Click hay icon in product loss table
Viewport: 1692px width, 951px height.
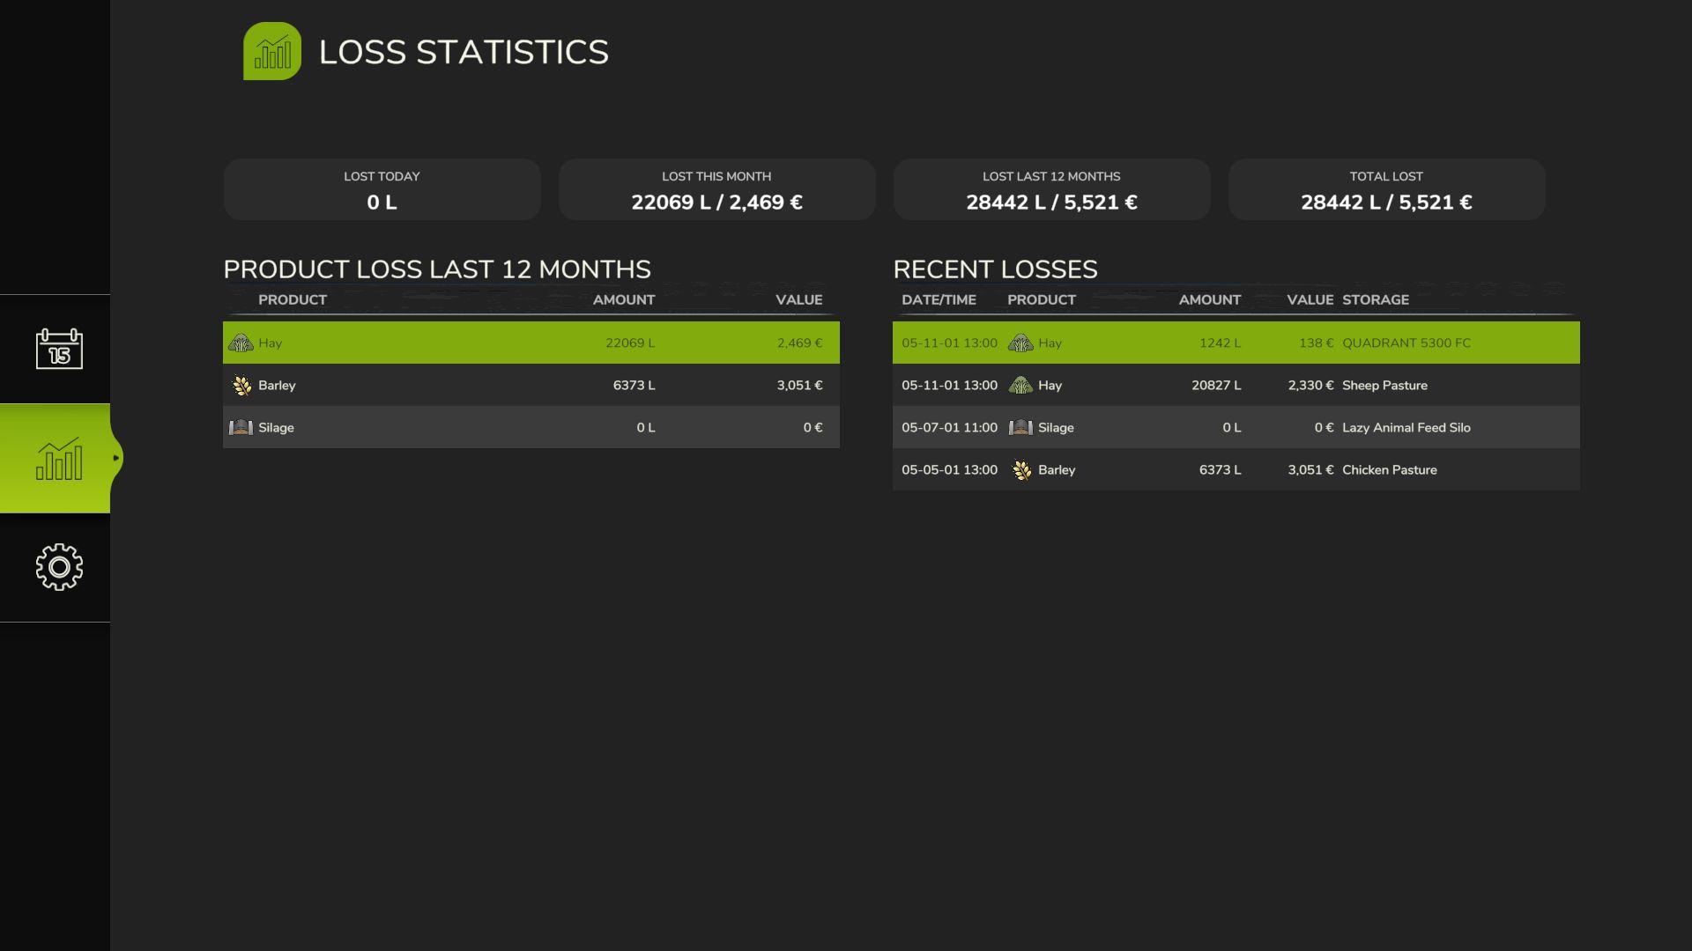click(241, 343)
